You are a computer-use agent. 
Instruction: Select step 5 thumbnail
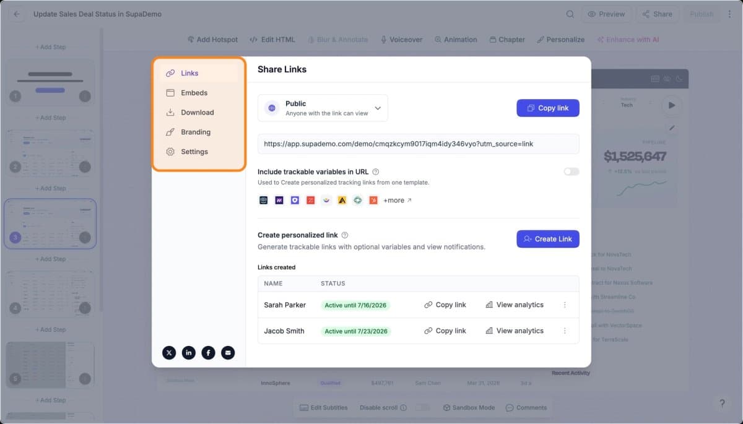tap(50, 365)
